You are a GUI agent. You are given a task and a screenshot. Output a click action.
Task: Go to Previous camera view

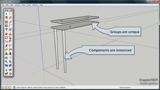click(x=6, y=65)
